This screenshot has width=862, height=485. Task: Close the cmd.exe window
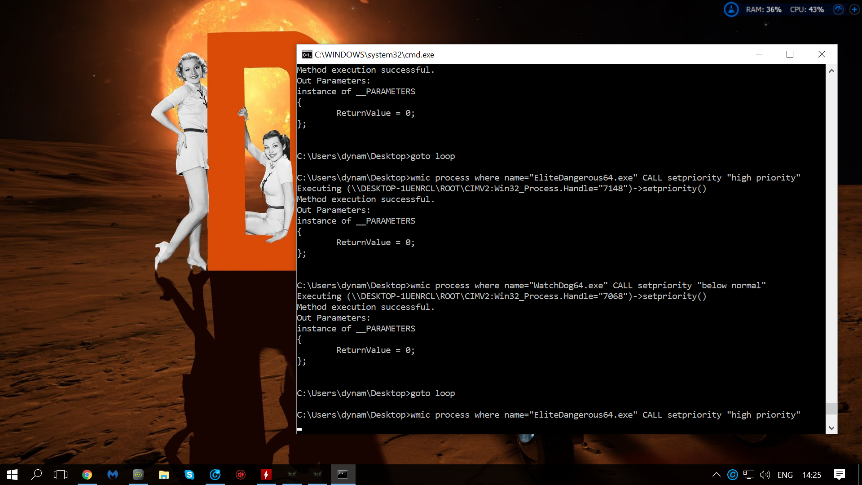(822, 54)
